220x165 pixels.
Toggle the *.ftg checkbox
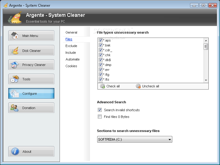click(x=101, y=74)
